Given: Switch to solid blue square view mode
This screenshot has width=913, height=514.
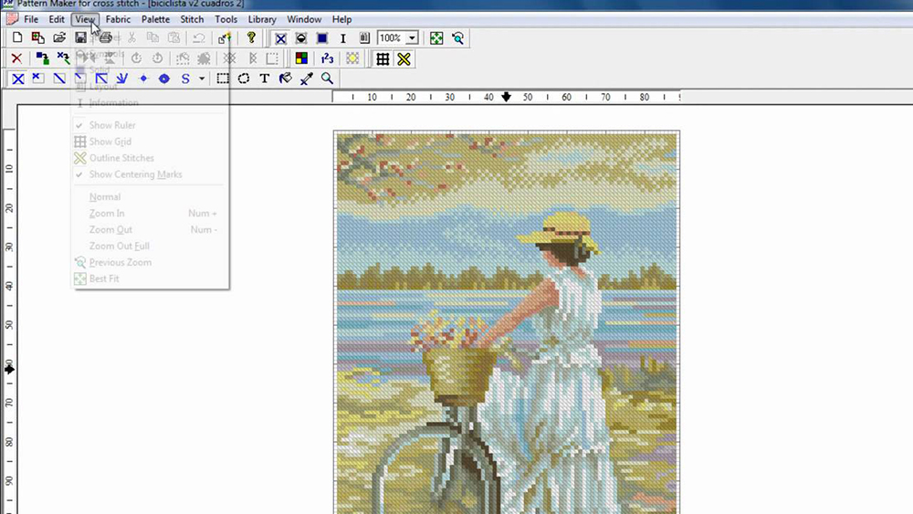Looking at the screenshot, I should (x=322, y=38).
